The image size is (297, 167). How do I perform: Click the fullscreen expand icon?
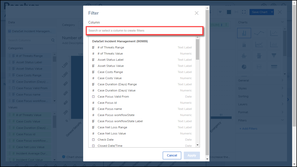pyautogui.click(x=244, y=12)
